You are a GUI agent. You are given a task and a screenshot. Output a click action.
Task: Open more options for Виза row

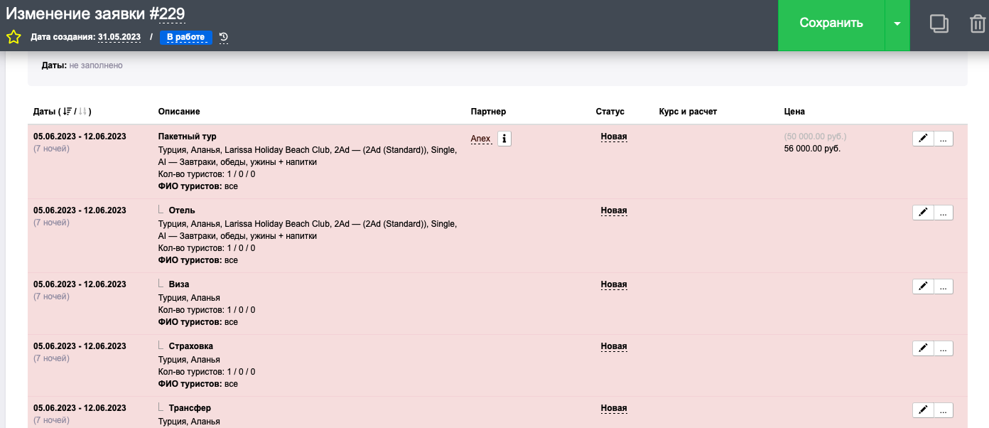(x=943, y=287)
